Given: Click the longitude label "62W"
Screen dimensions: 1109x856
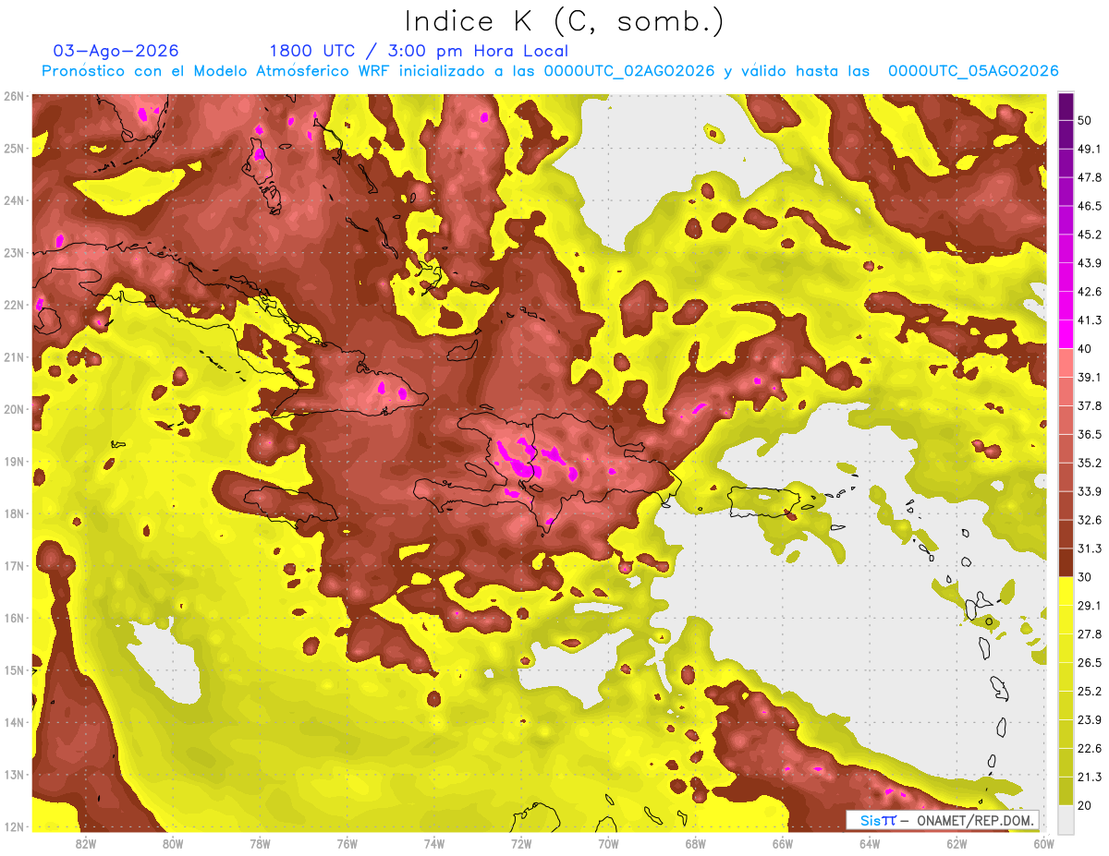Looking at the screenshot, I should (957, 843).
